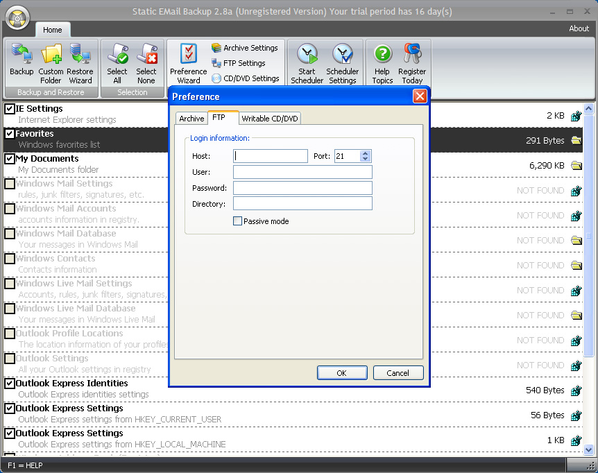Switch to the Writable CD/DVD tab
Screen dimensions: 598x473
(269, 118)
